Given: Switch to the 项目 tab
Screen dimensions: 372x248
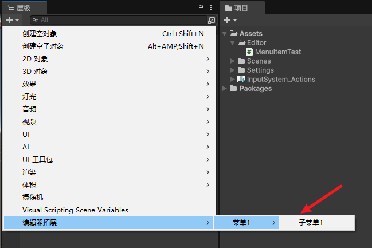Looking at the screenshot, I should [241, 8].
